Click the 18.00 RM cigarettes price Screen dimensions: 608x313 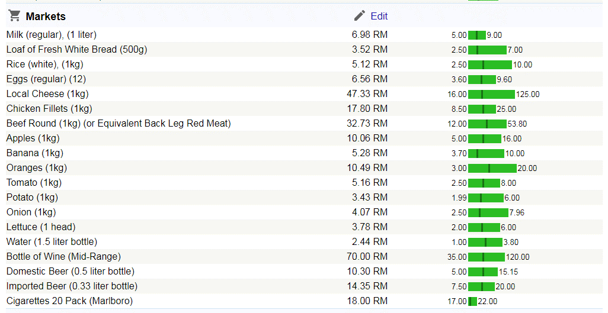pyautogui.click(x=367, y=301)
